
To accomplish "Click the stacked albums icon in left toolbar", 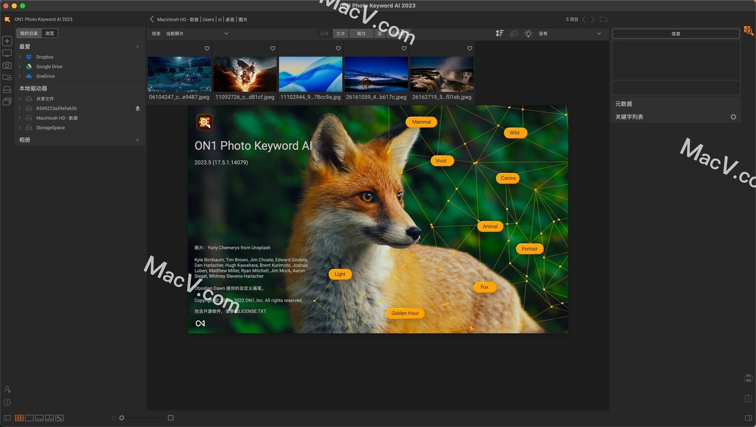I will pyautogui.click(x=7, y=102).
